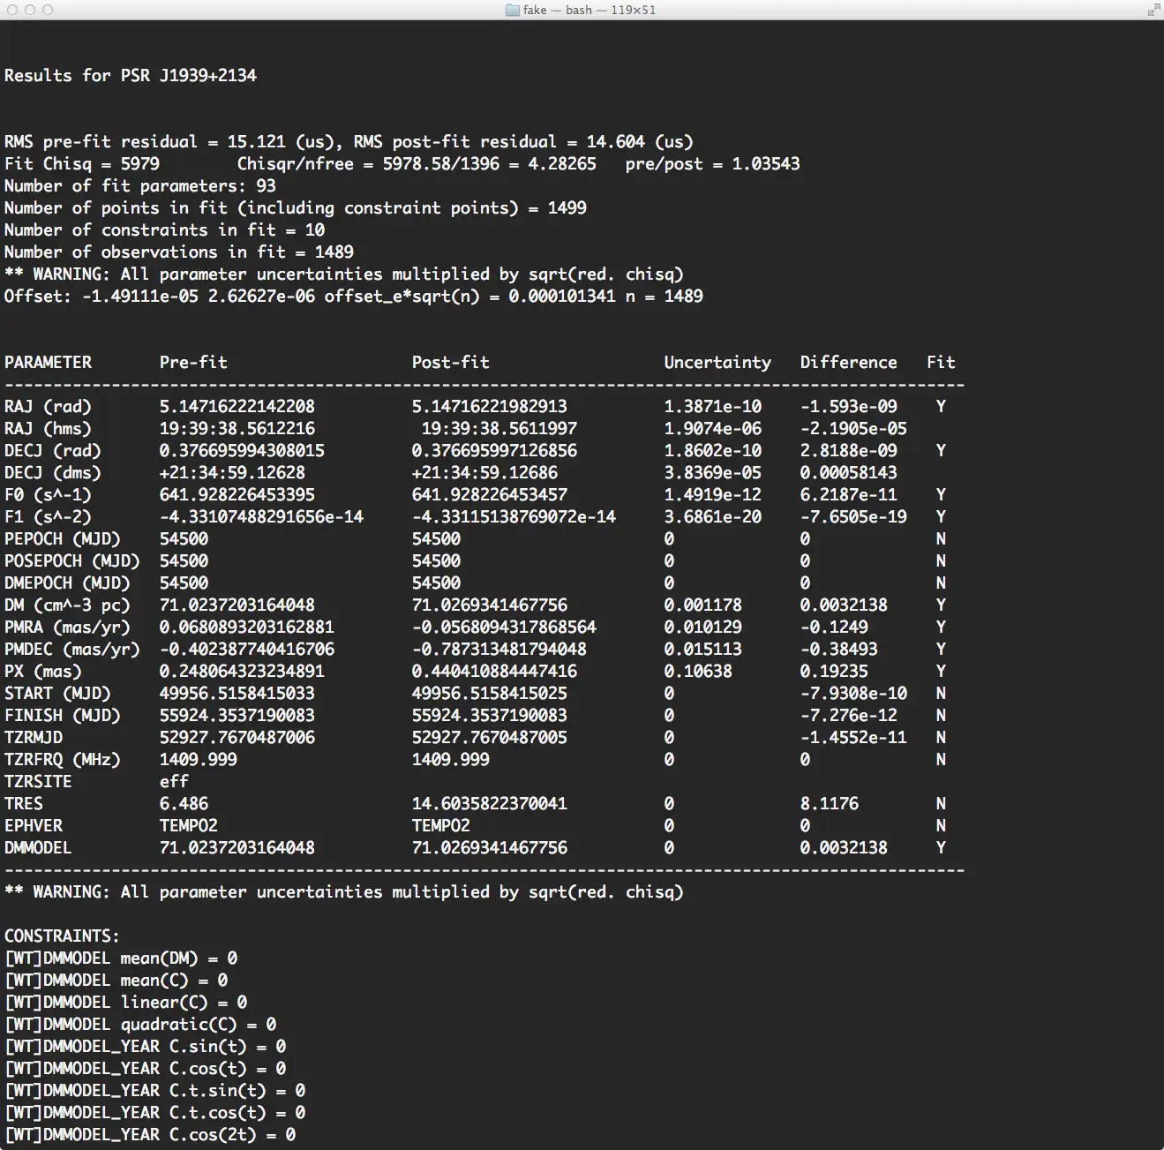Screen dimensions: 1164x1150
Task: Click the post-fit DM value 71.0269341467756 in DM row
Action: (x=489, y=605)
